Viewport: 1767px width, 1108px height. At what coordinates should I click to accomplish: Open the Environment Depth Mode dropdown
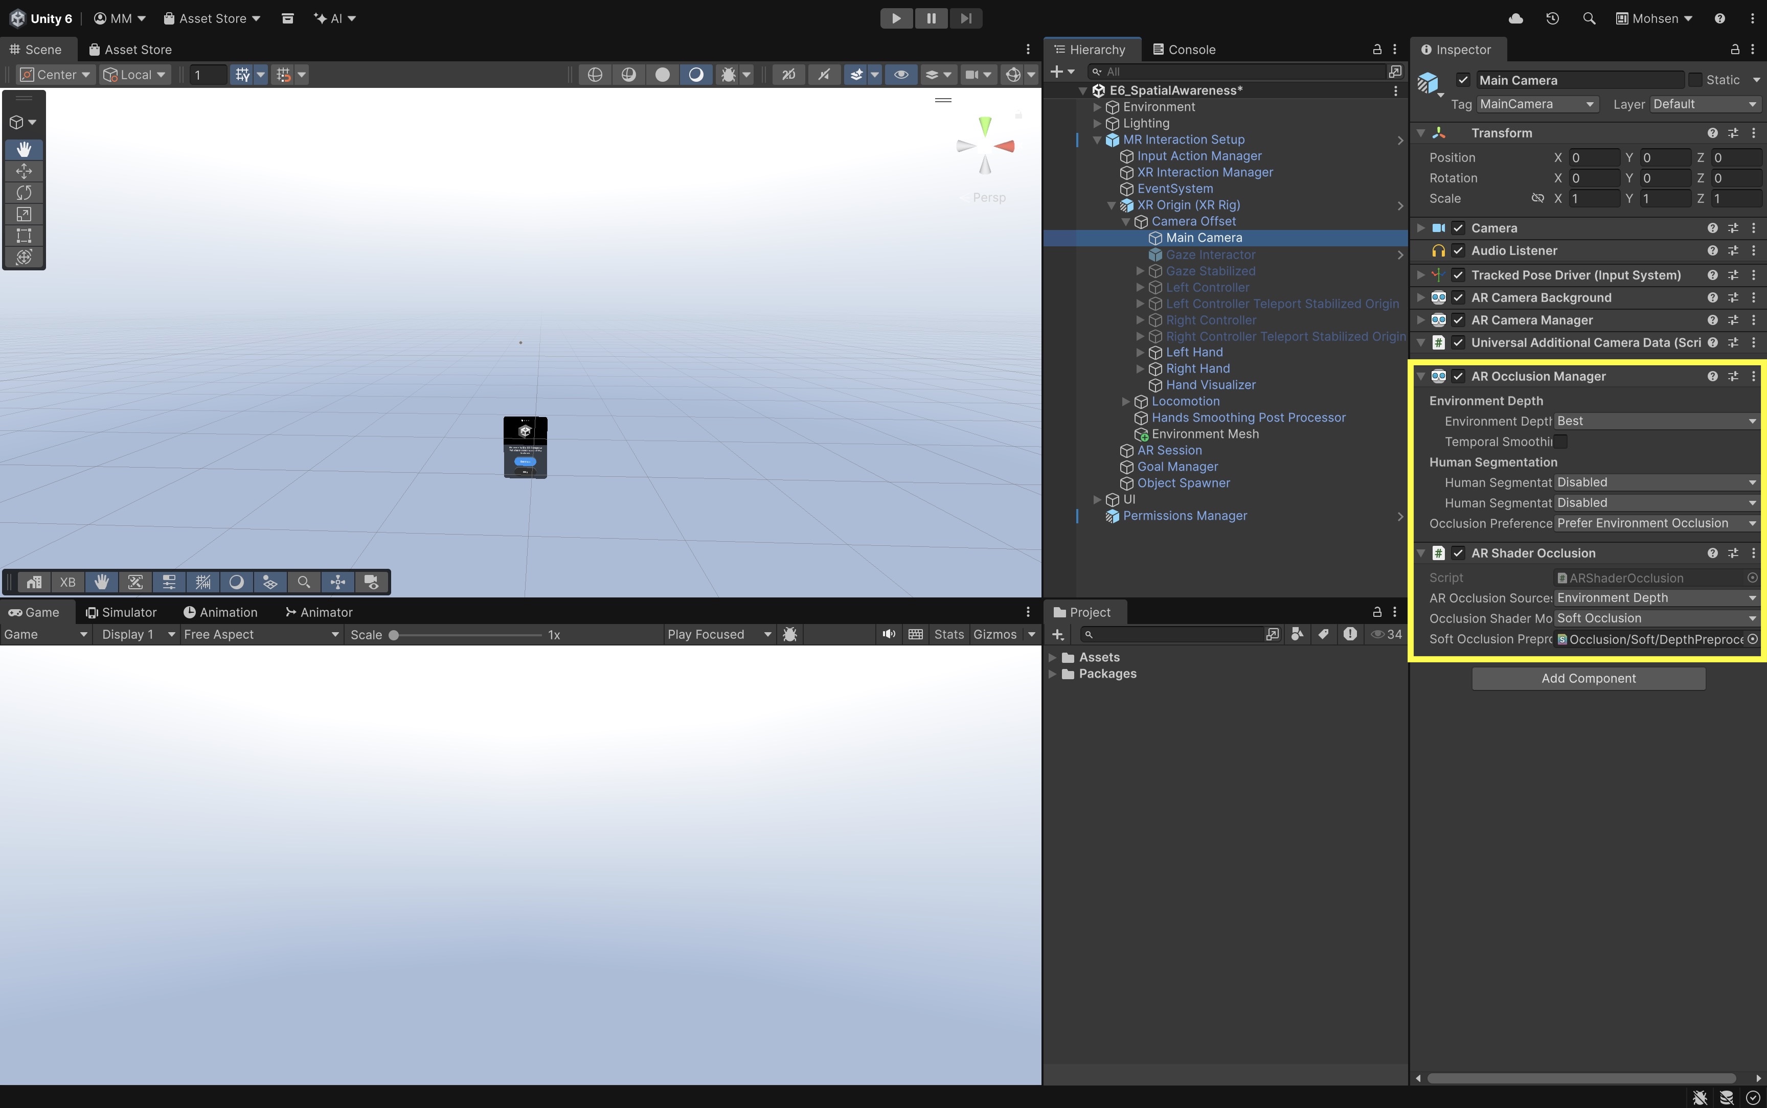[x=1657, y=421]
